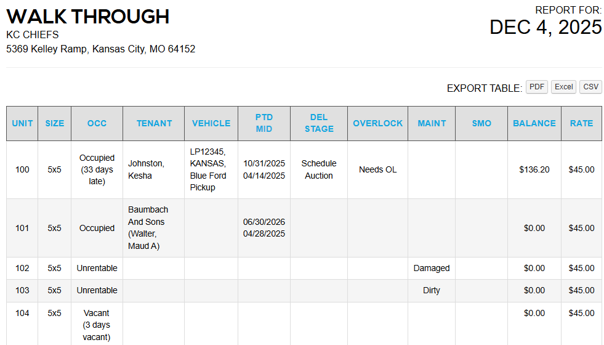The image size is (604, 345).
Task: Click the $136.20 balance cell
Action: pos(534,169)
